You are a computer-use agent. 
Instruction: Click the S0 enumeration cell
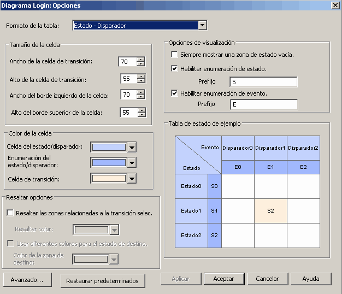[x=215, y=186]
